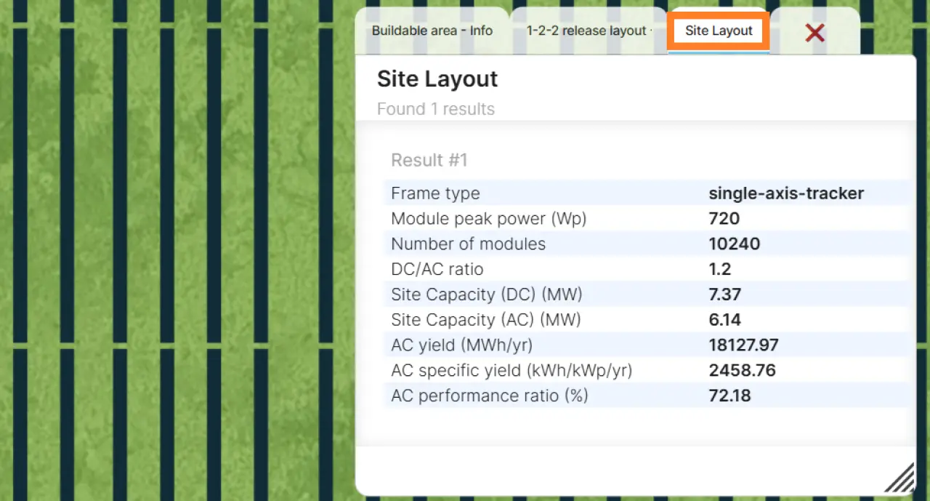Click the Module peak power (Wp) label

[488, 218]
